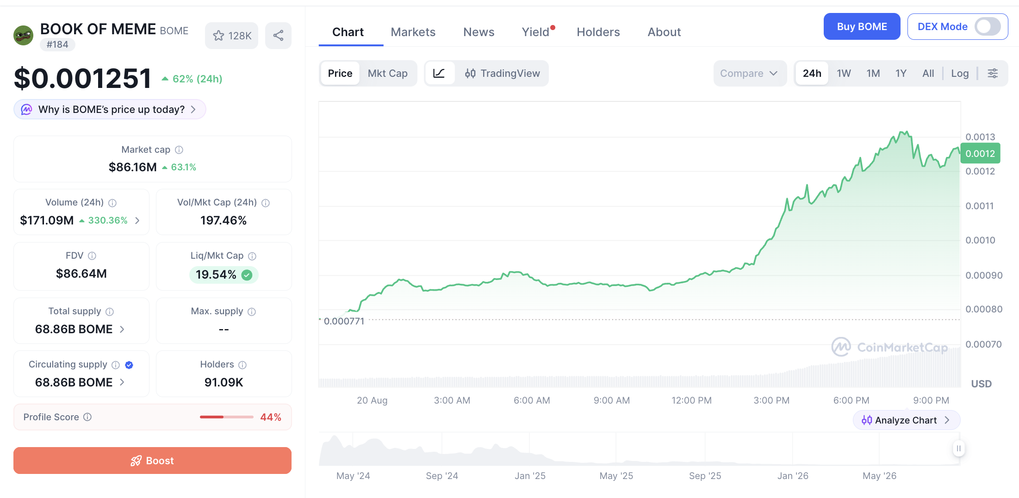Image resolution: width=1019 pixels, height=498 pixels.
Task: Show Total supply info icon
Action: coord(110,311)
